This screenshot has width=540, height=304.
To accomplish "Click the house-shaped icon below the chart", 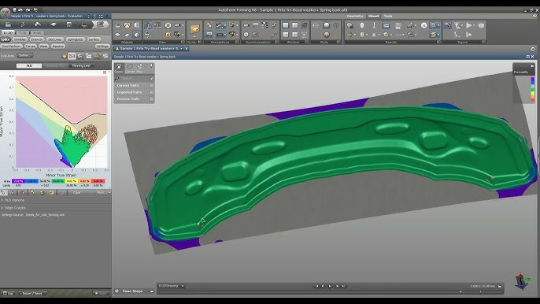I will (42, 193).
